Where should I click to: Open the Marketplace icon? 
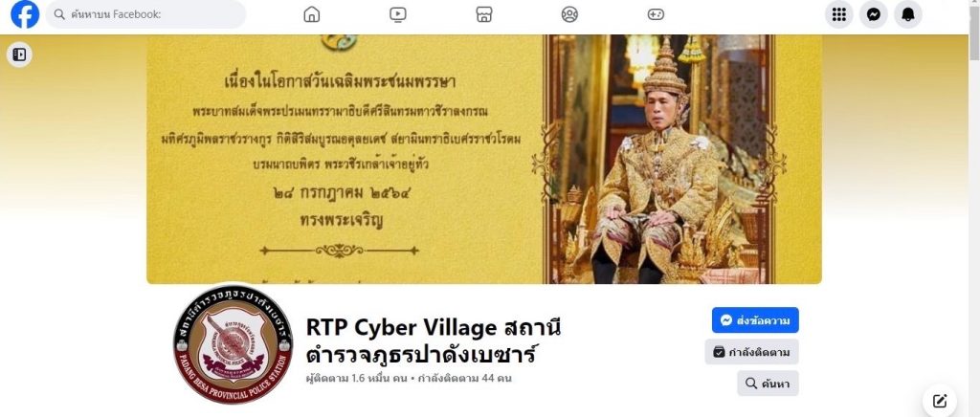pos(483,14)
